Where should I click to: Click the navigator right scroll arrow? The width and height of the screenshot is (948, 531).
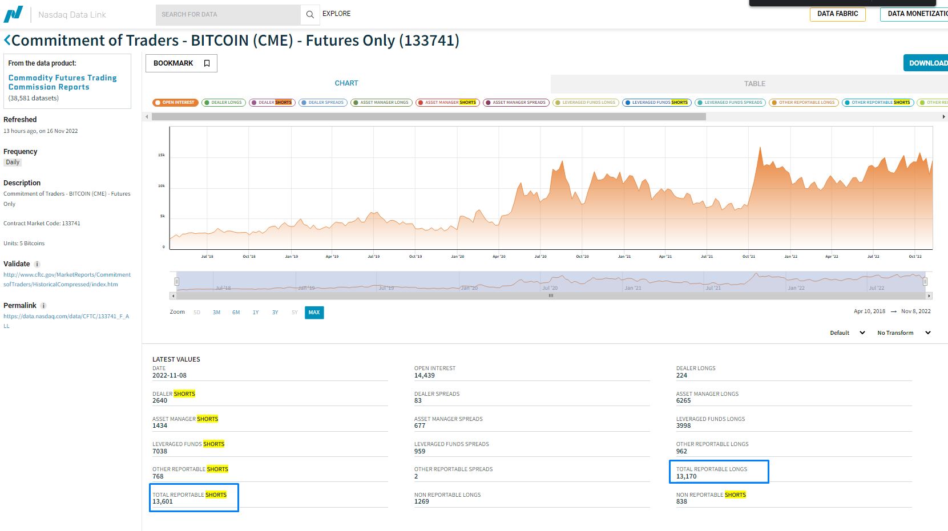pyautogui.click(x=929, y=296)
